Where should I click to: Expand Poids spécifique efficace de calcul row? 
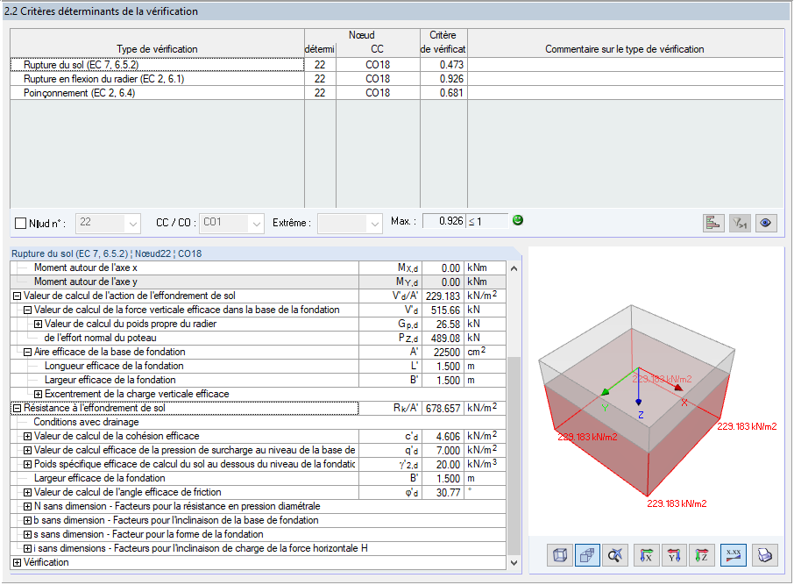pos(27,464)
